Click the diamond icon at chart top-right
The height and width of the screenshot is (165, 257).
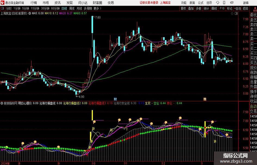tap(232, 13)
